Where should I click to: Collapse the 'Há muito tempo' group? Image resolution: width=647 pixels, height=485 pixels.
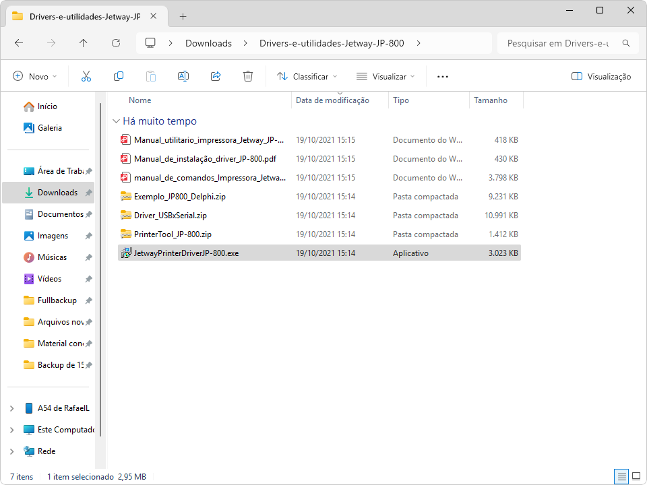click(117, 121)
